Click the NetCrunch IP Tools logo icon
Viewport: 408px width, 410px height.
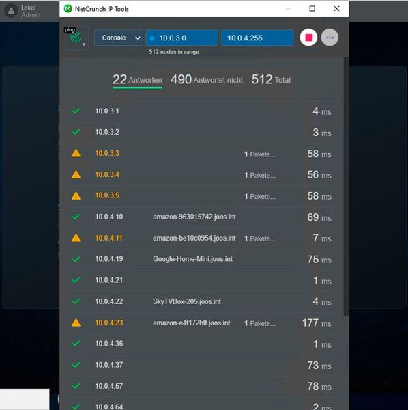click(68, 9)
